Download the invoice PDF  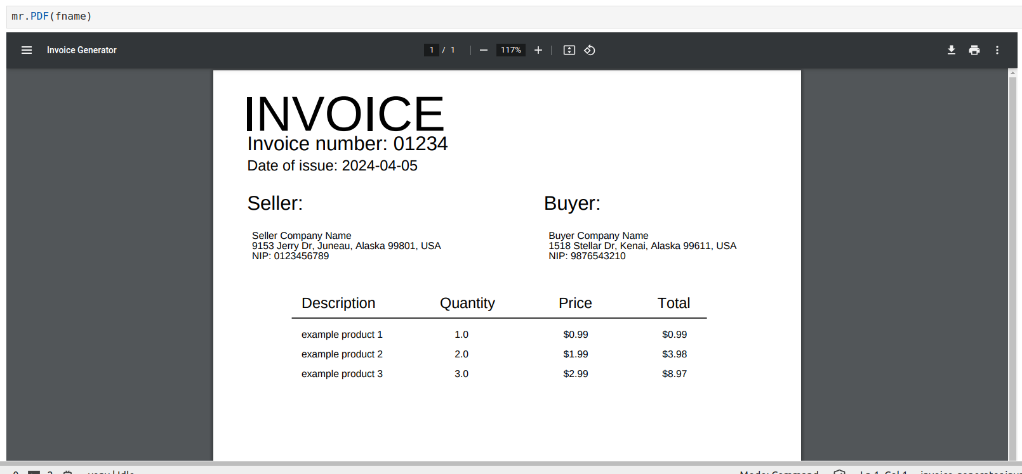pyautogui.click(x=952, y=50)
